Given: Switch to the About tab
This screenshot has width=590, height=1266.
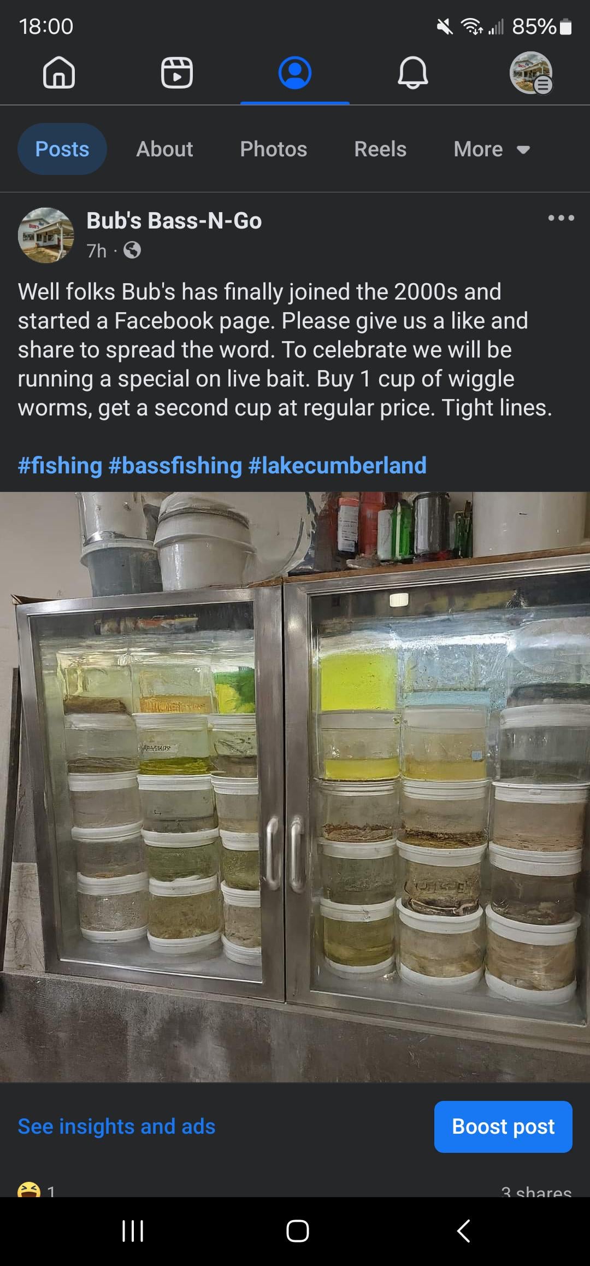Looking at the screenshot, I should tap(164, 149).
